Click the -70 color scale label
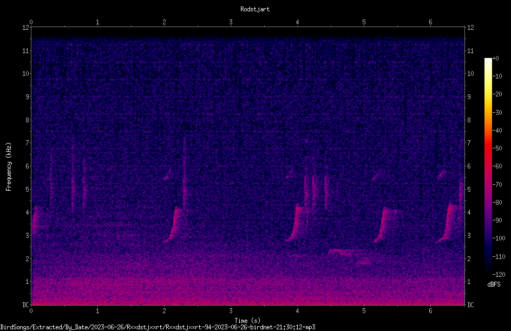This screenshot has width=511, height=331. tap(497, 185)
